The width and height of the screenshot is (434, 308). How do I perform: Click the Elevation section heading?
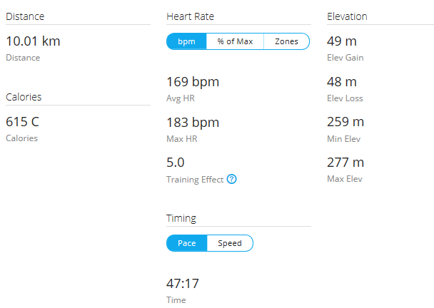point(347,16)
